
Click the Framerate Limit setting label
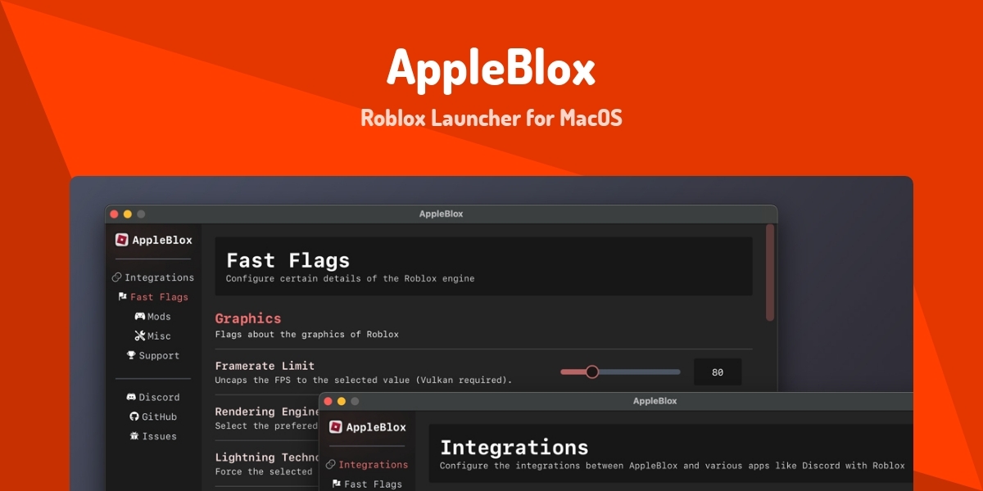point(265,366)
